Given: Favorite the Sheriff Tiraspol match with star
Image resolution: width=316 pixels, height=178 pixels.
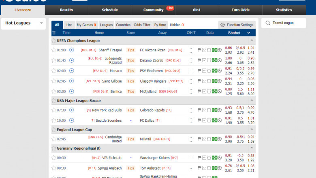Looking at the screenshot, I should [53, 50].
